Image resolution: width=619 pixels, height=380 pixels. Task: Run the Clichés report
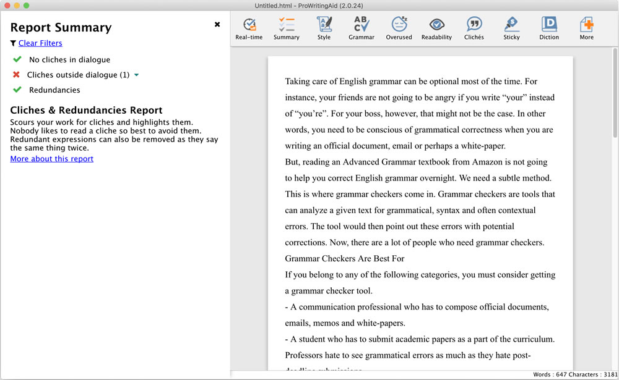click(474, 29)
